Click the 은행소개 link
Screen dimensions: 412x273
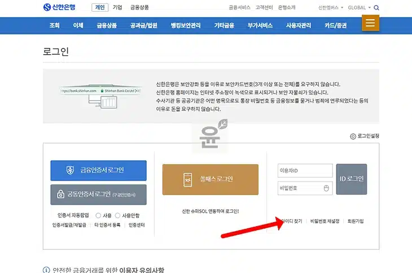tap(287, 7)
